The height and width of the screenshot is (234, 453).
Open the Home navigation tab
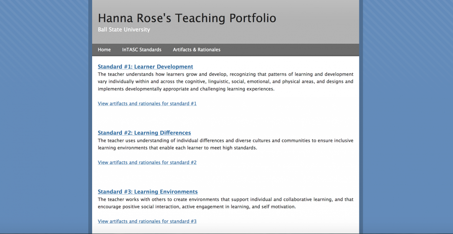[x=104, y=49]
